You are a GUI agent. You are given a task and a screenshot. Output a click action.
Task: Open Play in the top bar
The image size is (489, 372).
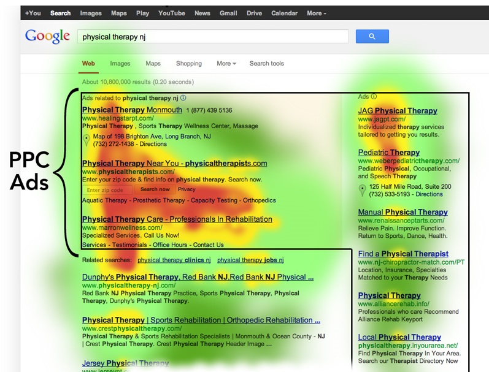pyautogui.click(x=142, y=13)
